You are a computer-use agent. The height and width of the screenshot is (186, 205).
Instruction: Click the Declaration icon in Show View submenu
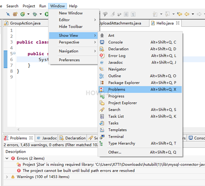102,49
